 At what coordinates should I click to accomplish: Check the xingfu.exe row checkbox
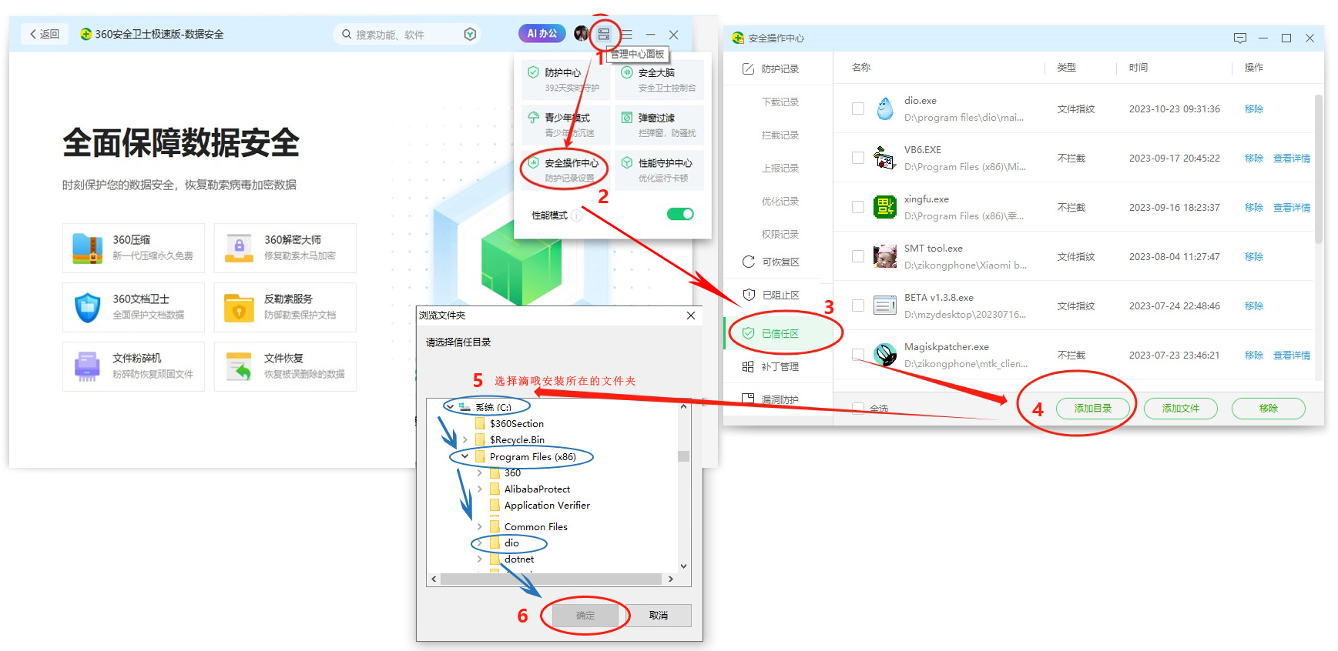click(x=857, y=207)
